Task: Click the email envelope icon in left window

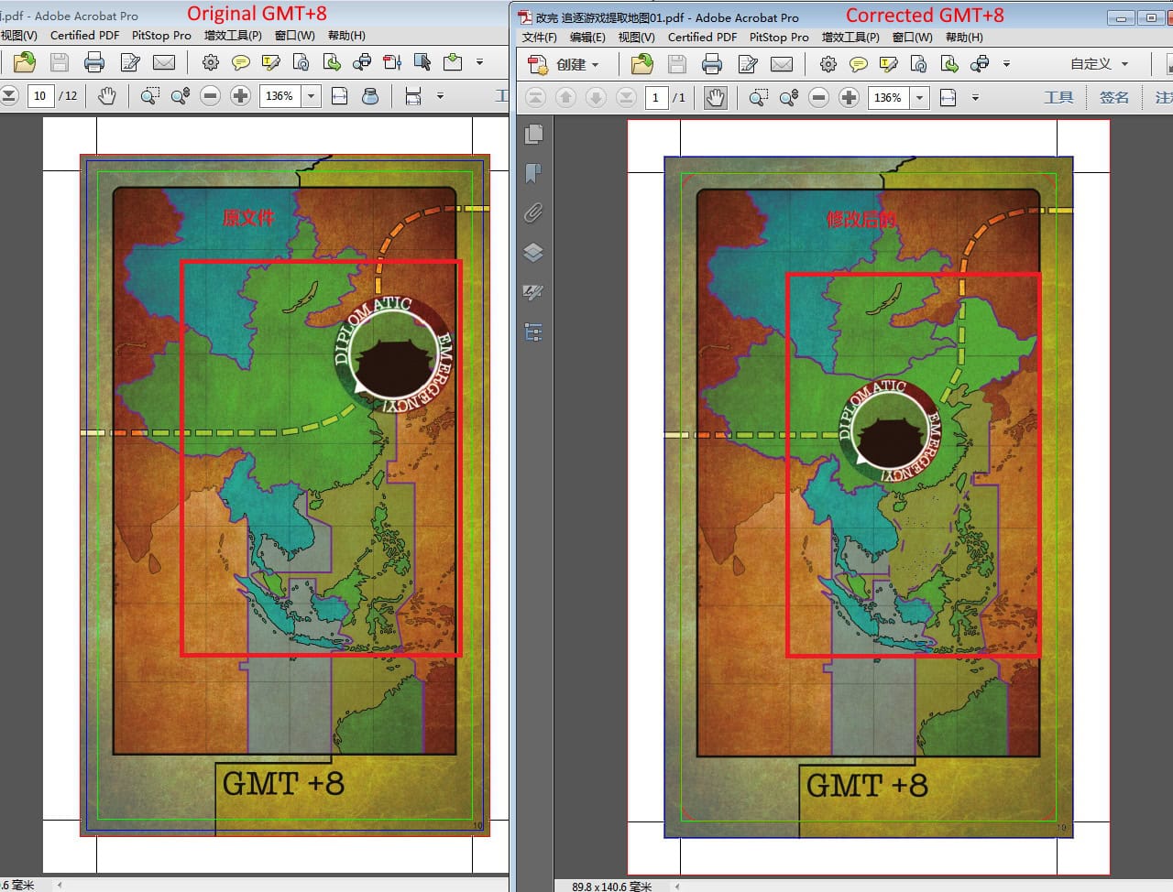Action: [164, 62]
